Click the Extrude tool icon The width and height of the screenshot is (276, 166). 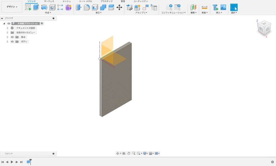(x=36, y=7)
